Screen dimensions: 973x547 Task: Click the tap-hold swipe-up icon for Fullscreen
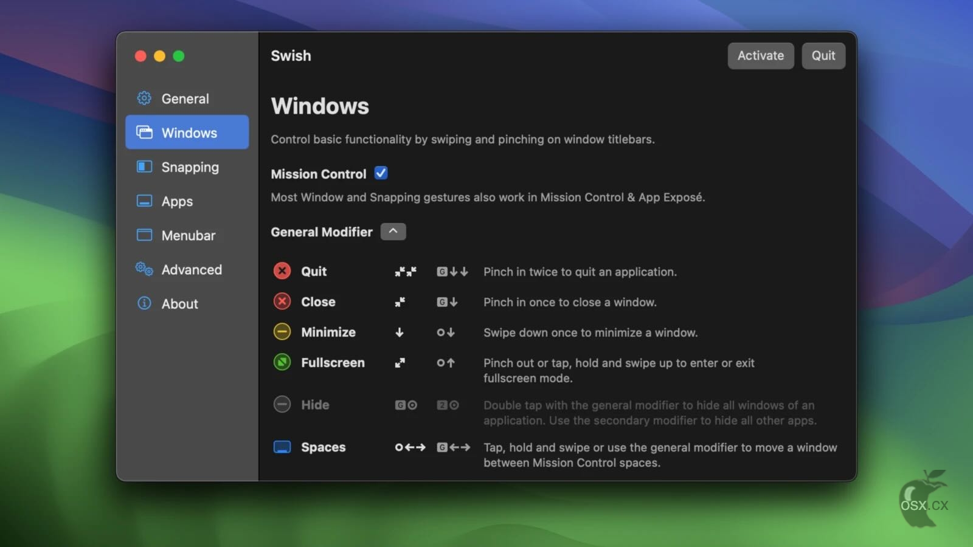[x=446, y=363]
